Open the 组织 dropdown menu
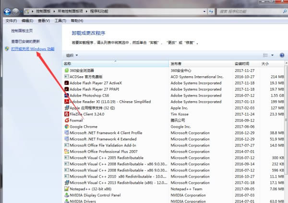The height and width of the screenshot is (203, 288). click(72, 55)
